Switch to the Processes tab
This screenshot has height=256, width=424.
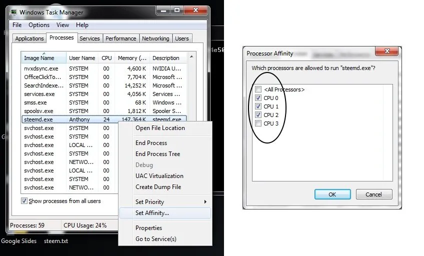point(61,37)
